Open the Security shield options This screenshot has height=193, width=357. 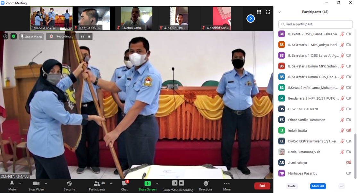click(x=69, y=185)
